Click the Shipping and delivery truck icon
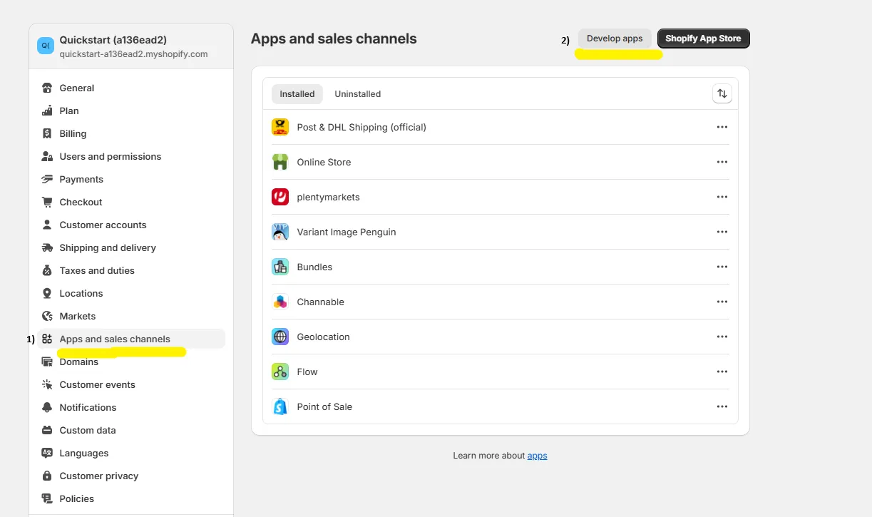This screenshot has height=517, width=872. [47, 247]
